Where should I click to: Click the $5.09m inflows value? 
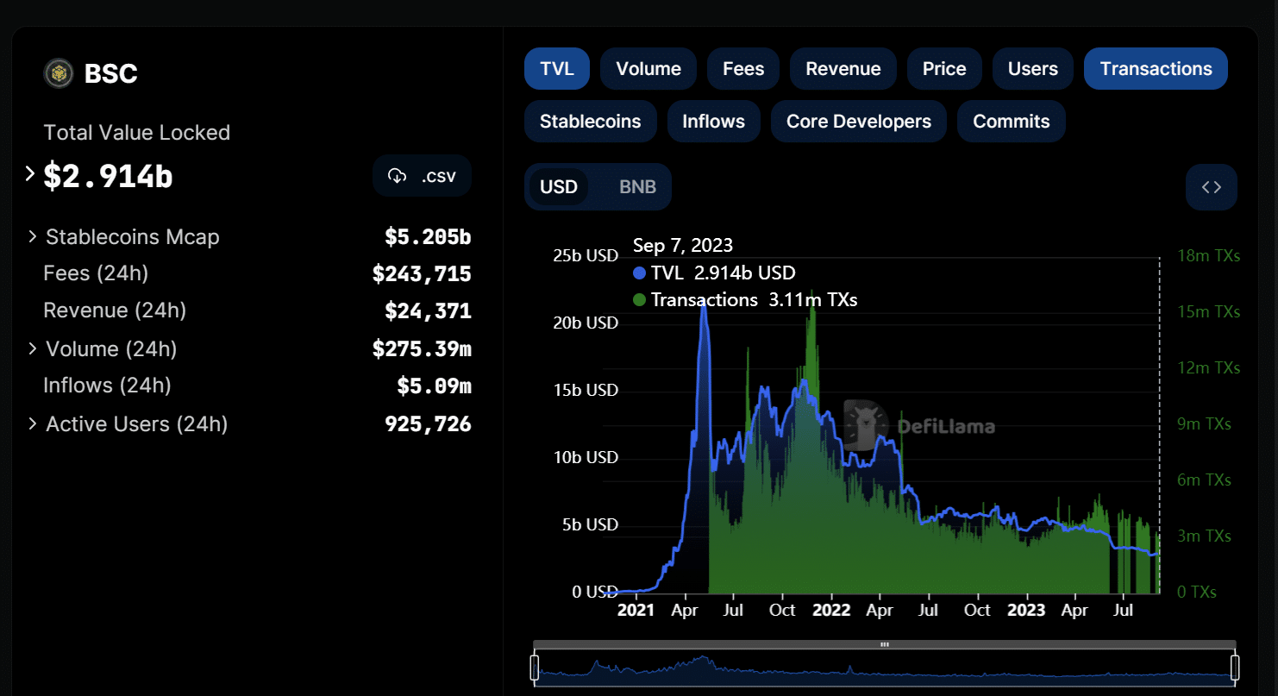(434, 386)
